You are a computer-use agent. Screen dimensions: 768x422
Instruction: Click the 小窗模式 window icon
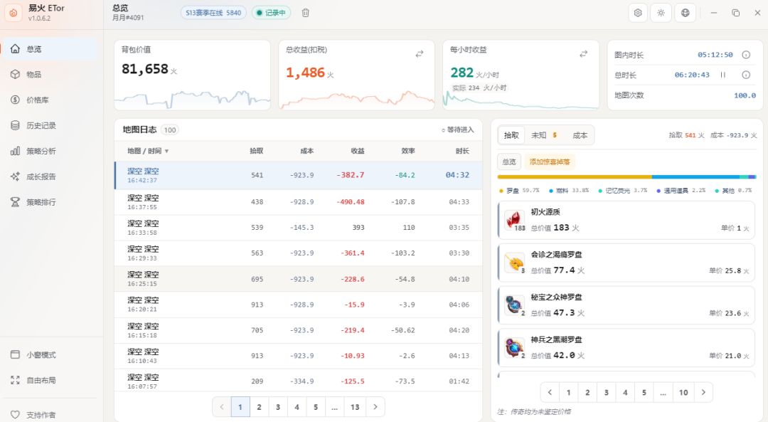click(x=15, y=354)
